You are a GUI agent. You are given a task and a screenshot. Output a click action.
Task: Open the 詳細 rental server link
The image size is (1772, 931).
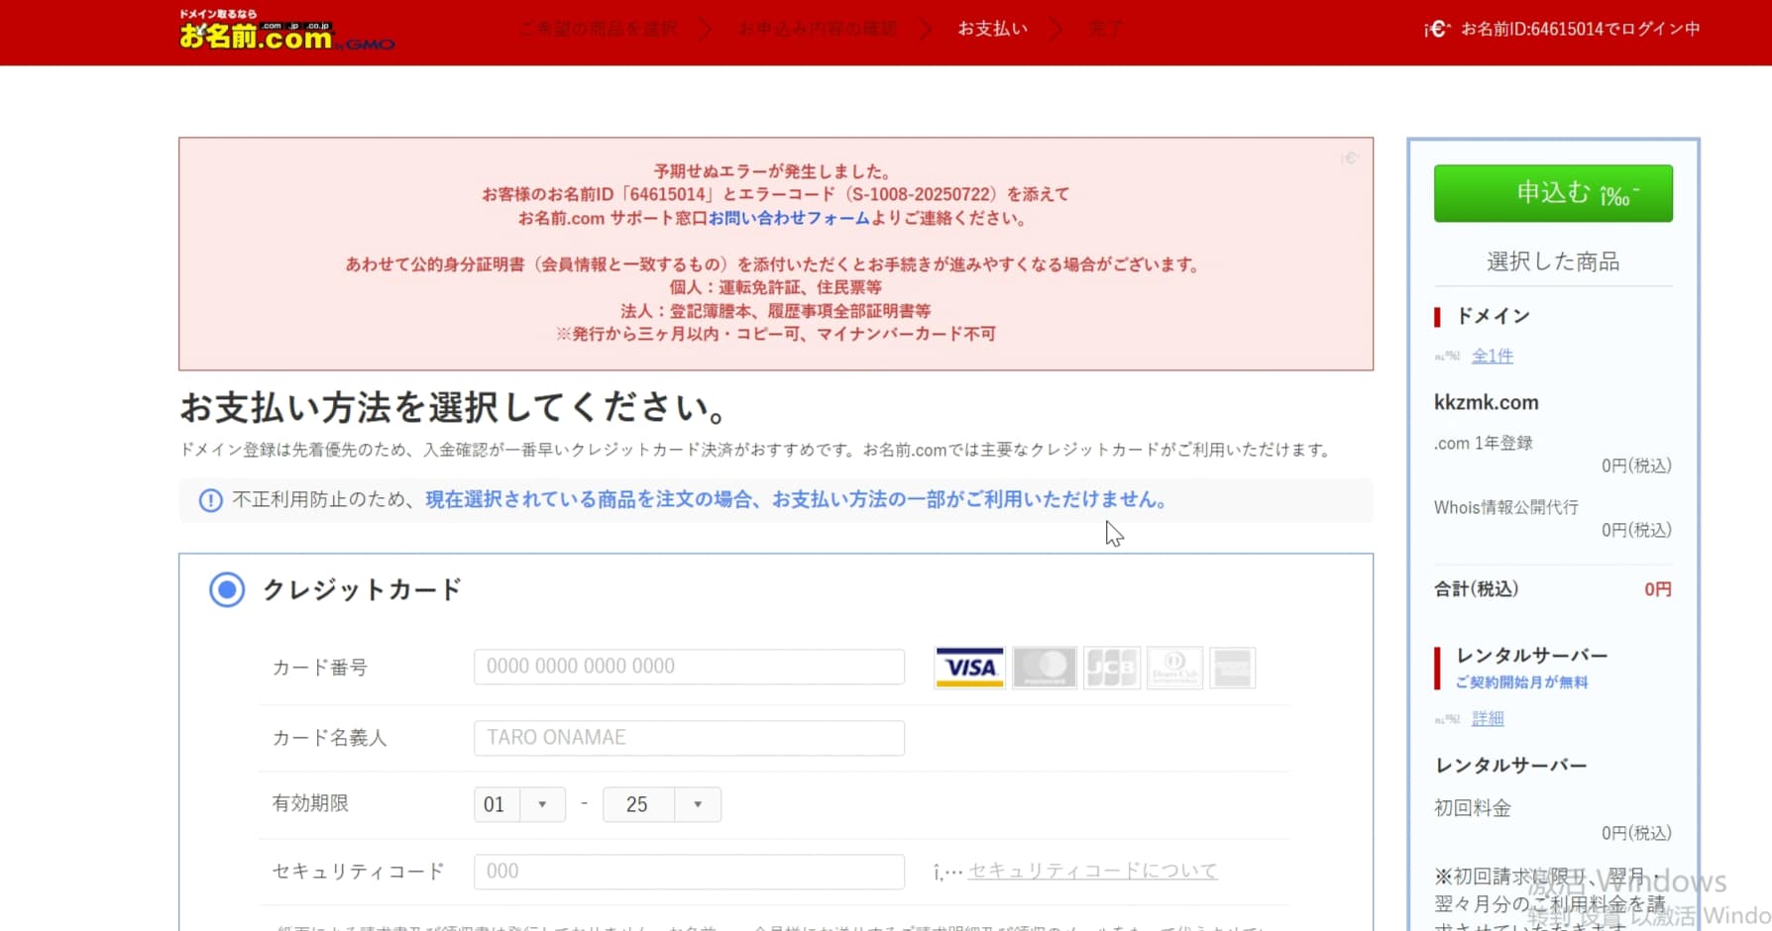[1488, 718]
